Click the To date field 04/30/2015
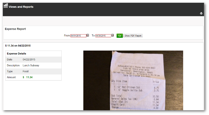This screenshot has height=115, width=209. [x=103, y=36]
